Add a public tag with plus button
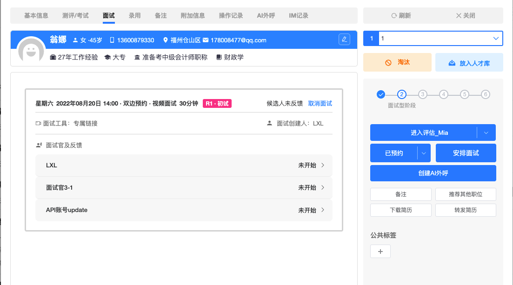The width and height of the screenshot is (513, 285). [380, 252]
